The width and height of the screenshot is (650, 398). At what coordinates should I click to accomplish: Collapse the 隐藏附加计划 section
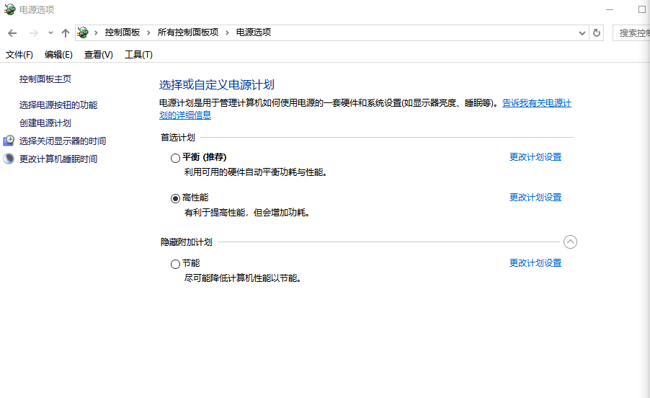click(570, 242)
